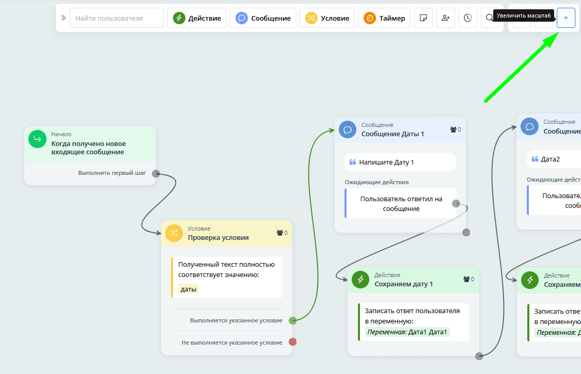
Task: Add a new 'Действие' block
Action: [197, 18]
